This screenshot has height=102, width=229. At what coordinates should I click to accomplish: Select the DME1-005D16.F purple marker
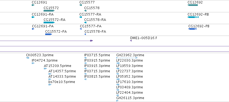point(131,41)
